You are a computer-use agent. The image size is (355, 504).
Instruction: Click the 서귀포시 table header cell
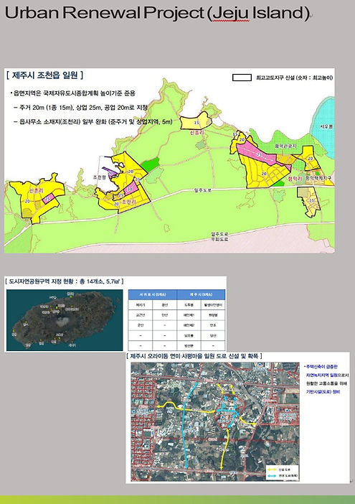(153, 294)
